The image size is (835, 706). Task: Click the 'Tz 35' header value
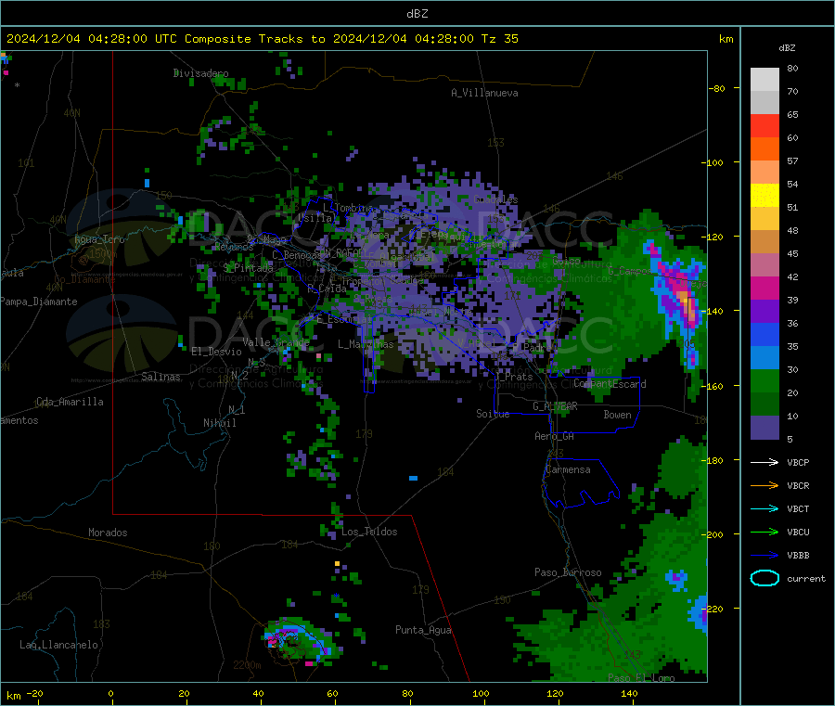(x=499, y=39)
